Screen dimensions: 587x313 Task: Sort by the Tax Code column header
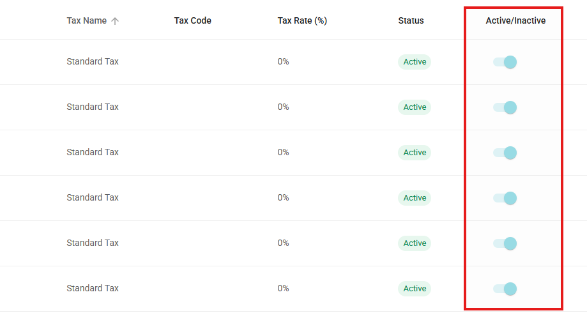pos(192,20)
